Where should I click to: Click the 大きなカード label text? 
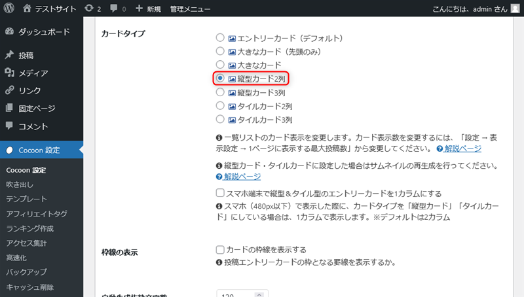pyautogui.click(x=259, y=65)
